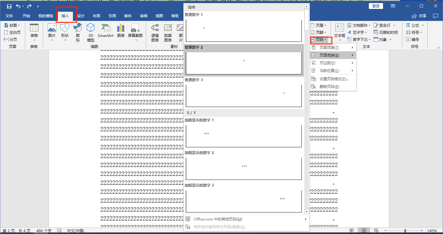The image size is (443, 234).
Task: Click the zoom slider in status bar
Action: (x=405, y=231)
